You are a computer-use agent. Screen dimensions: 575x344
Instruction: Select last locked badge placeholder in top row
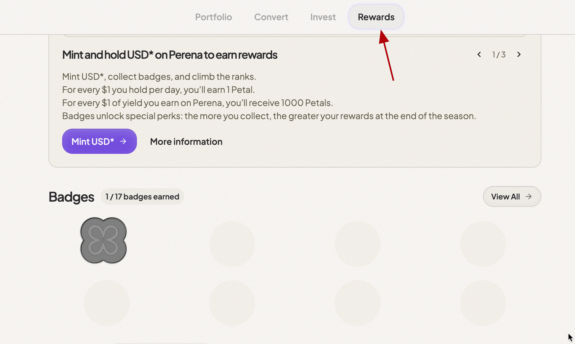pos(483,244)
